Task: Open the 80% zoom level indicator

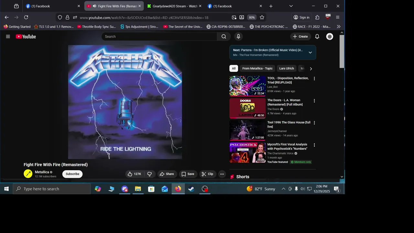Action: 252,17
